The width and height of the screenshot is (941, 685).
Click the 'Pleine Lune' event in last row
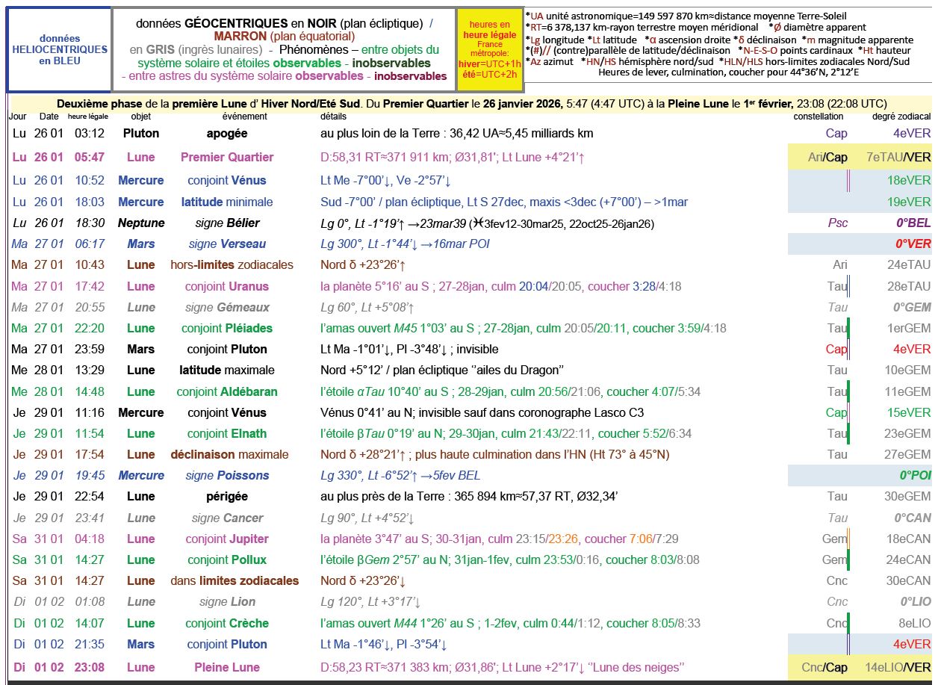[227, 667]
